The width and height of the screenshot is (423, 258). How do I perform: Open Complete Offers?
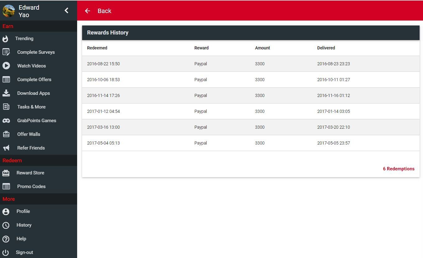[34, 80]
